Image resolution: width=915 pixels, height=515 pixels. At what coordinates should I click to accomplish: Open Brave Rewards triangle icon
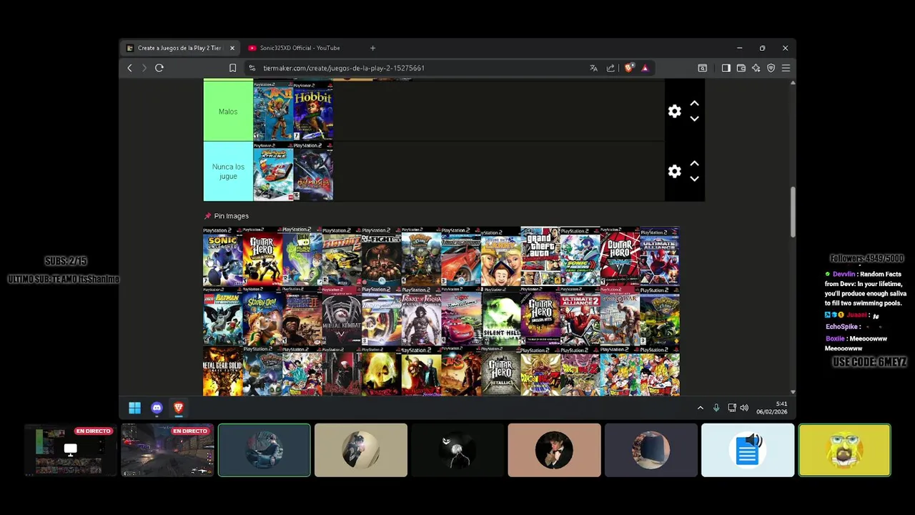tap(645, 68)
